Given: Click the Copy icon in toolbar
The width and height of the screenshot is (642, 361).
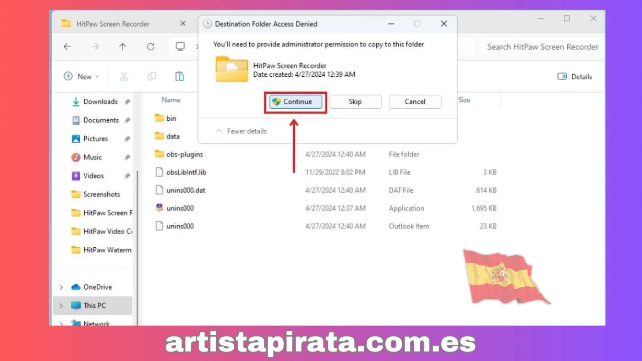Looking at the screenshot, I should coord(151,77).
